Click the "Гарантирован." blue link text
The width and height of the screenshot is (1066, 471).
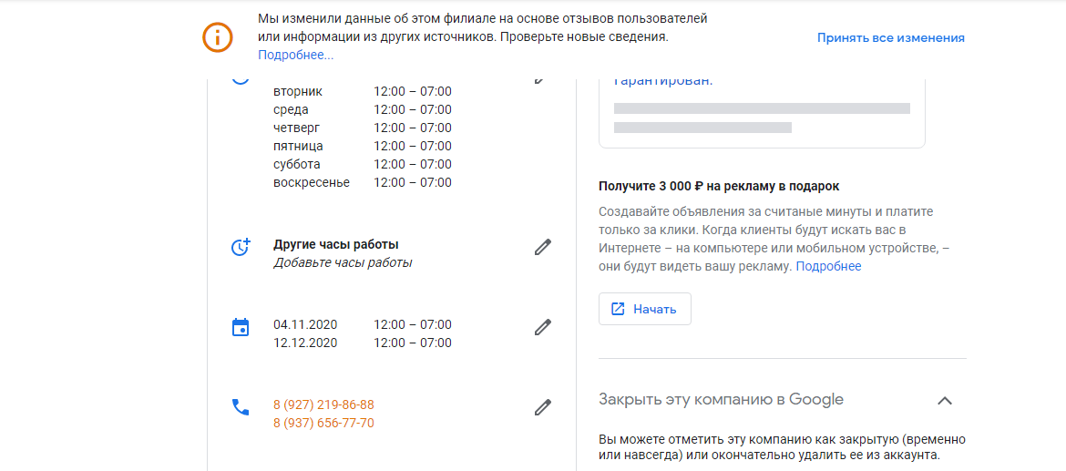(663, 81)
